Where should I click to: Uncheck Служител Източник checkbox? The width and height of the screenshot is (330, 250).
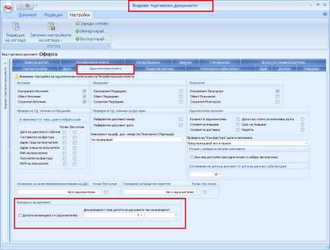point(84,102)
